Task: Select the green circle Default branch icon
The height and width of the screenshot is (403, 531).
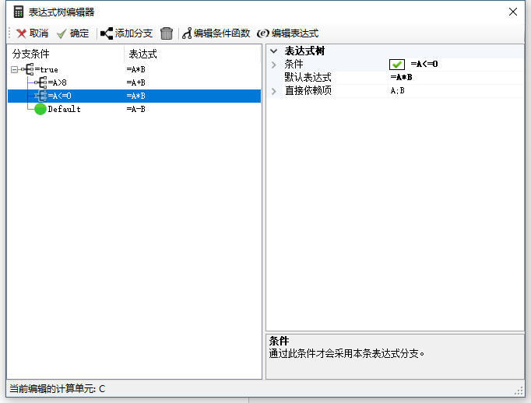Action: 40,109
